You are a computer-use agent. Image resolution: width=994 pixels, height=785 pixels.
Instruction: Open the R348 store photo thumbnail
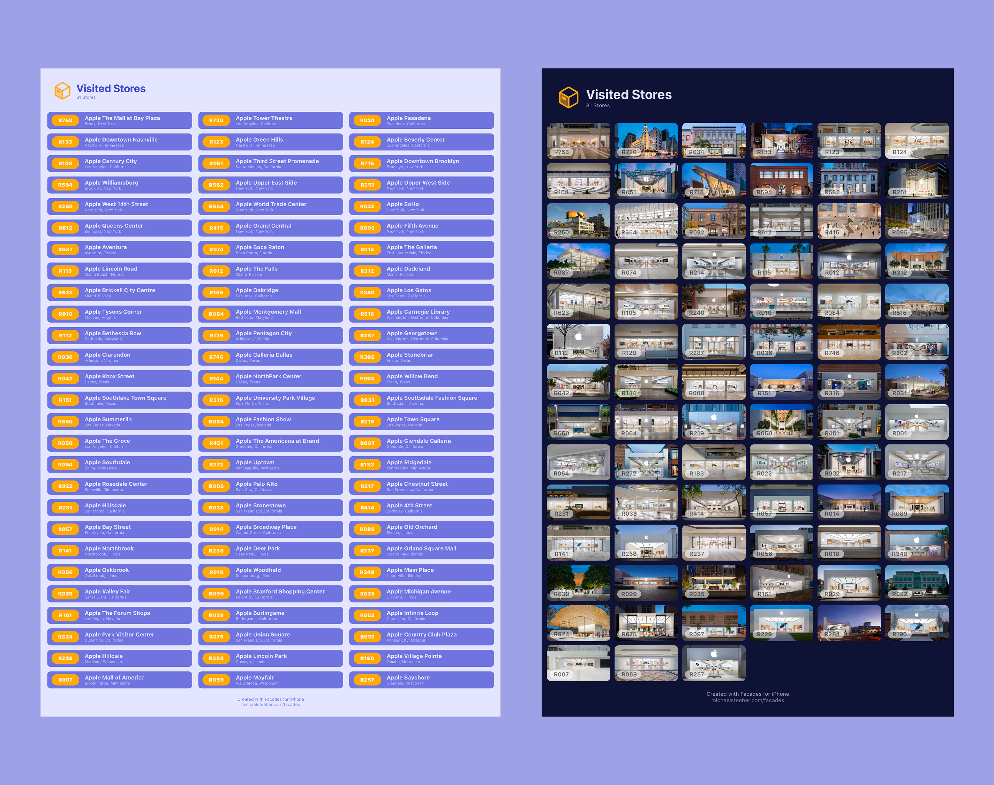tap(917, 543)
